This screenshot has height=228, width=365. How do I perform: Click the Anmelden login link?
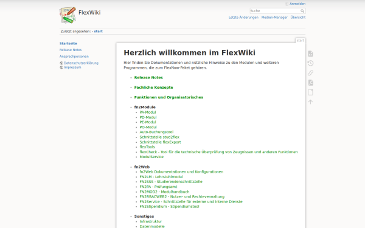[x=297, y=4]
